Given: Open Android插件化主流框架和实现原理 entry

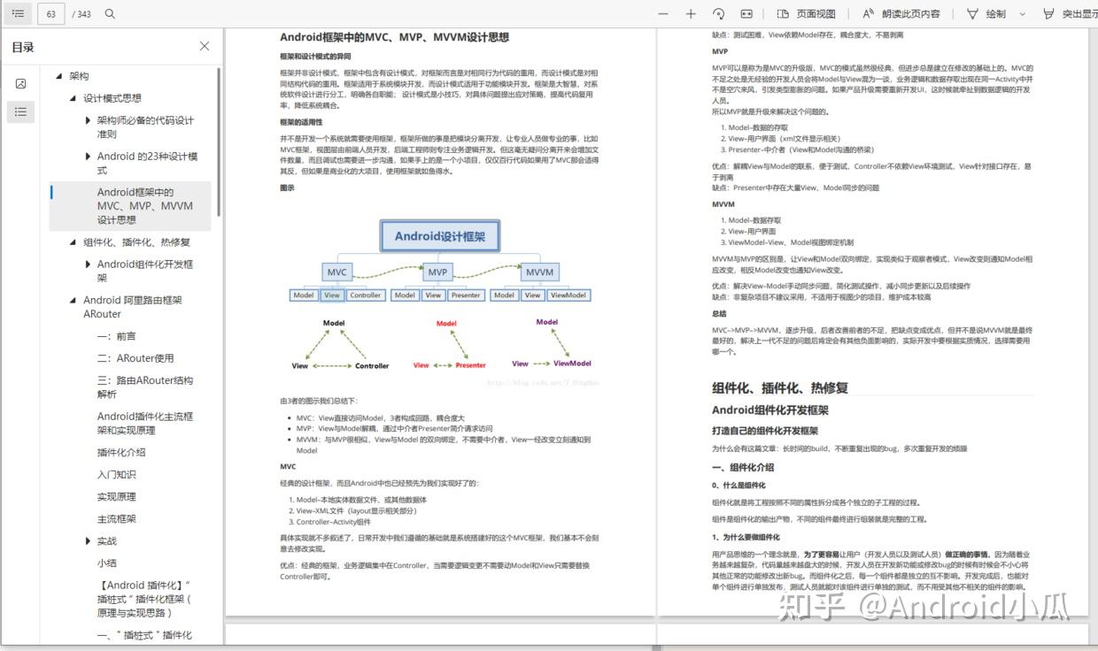Looking at the screenshot, I should pos(145,423).
